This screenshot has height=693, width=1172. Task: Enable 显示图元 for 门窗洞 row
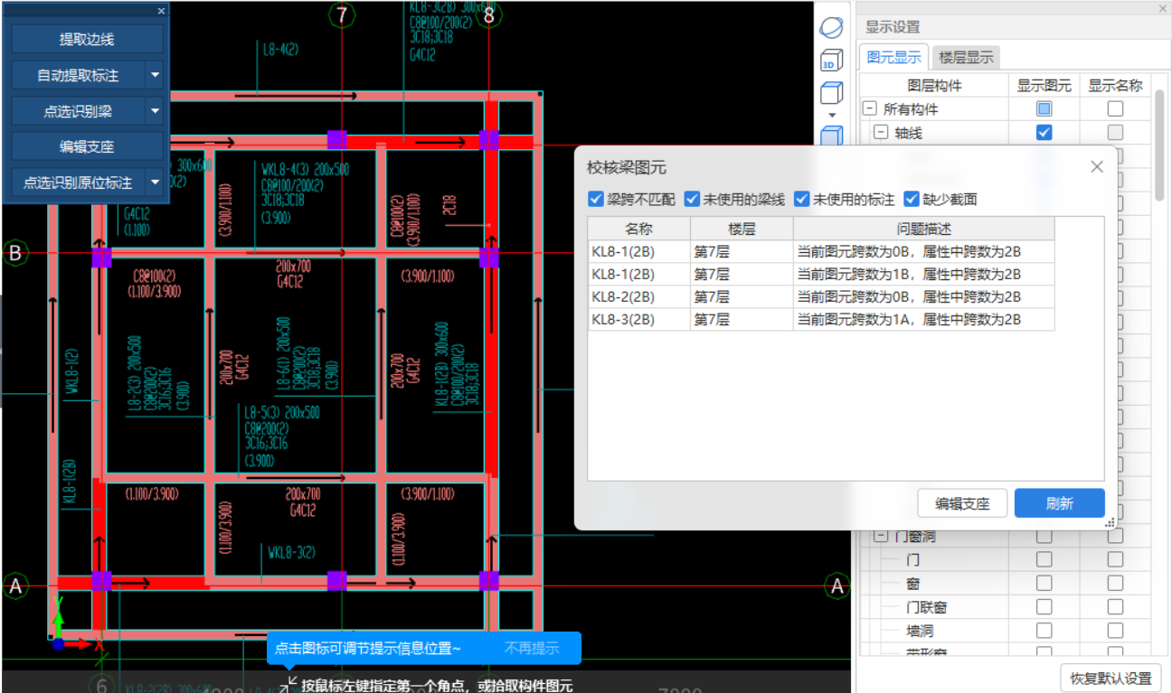tap(1044, 537)
